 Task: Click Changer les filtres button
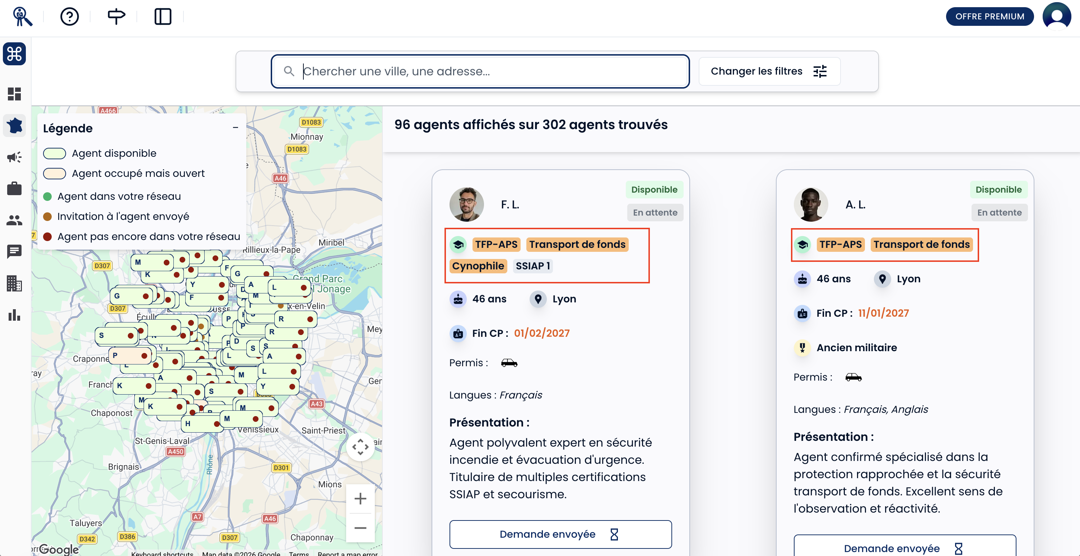(769, 71)
